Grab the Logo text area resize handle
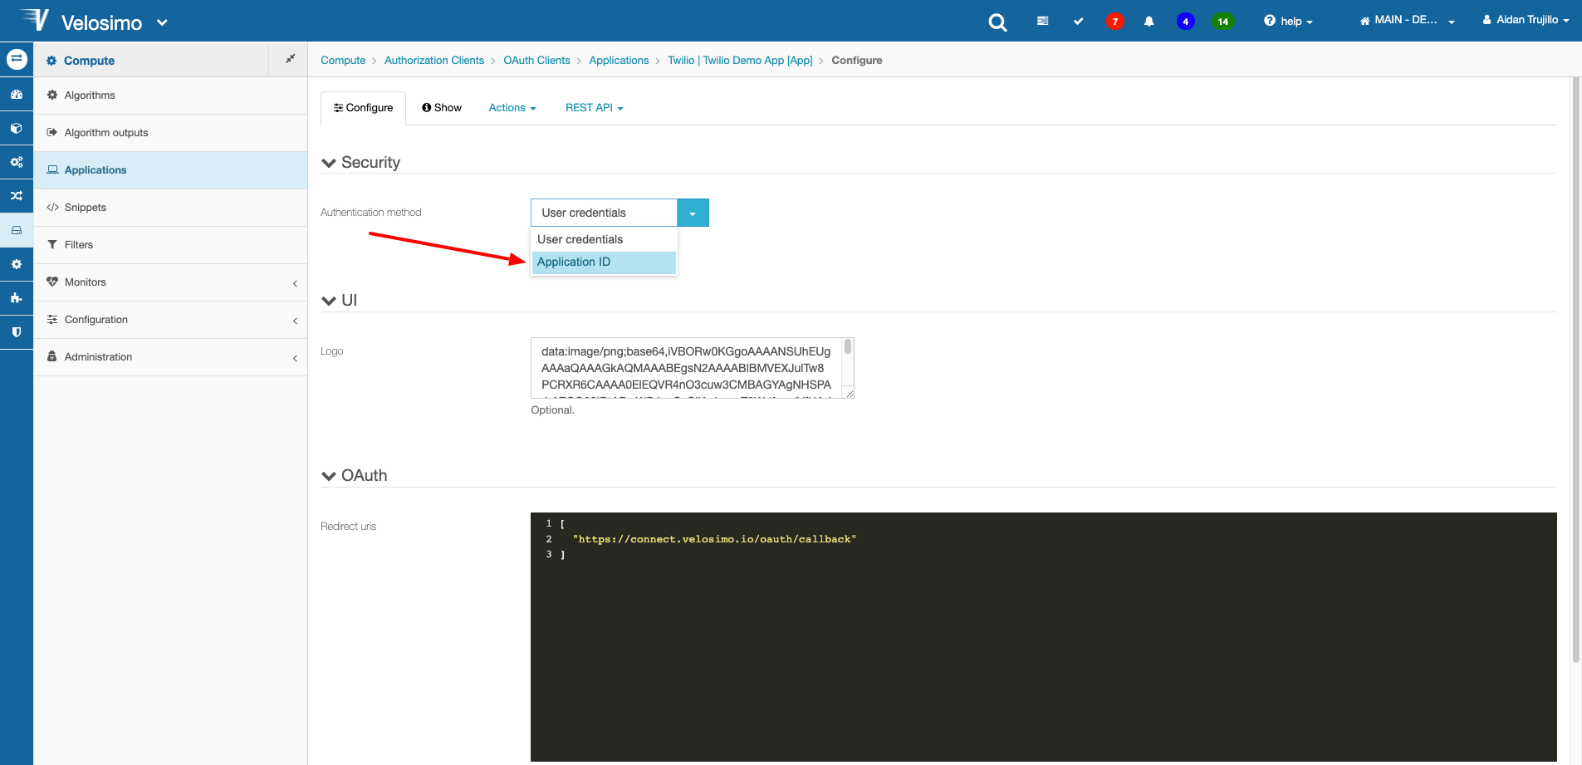Image resolution: width=1582 pixels, height=765 pixels. [850, 394]
